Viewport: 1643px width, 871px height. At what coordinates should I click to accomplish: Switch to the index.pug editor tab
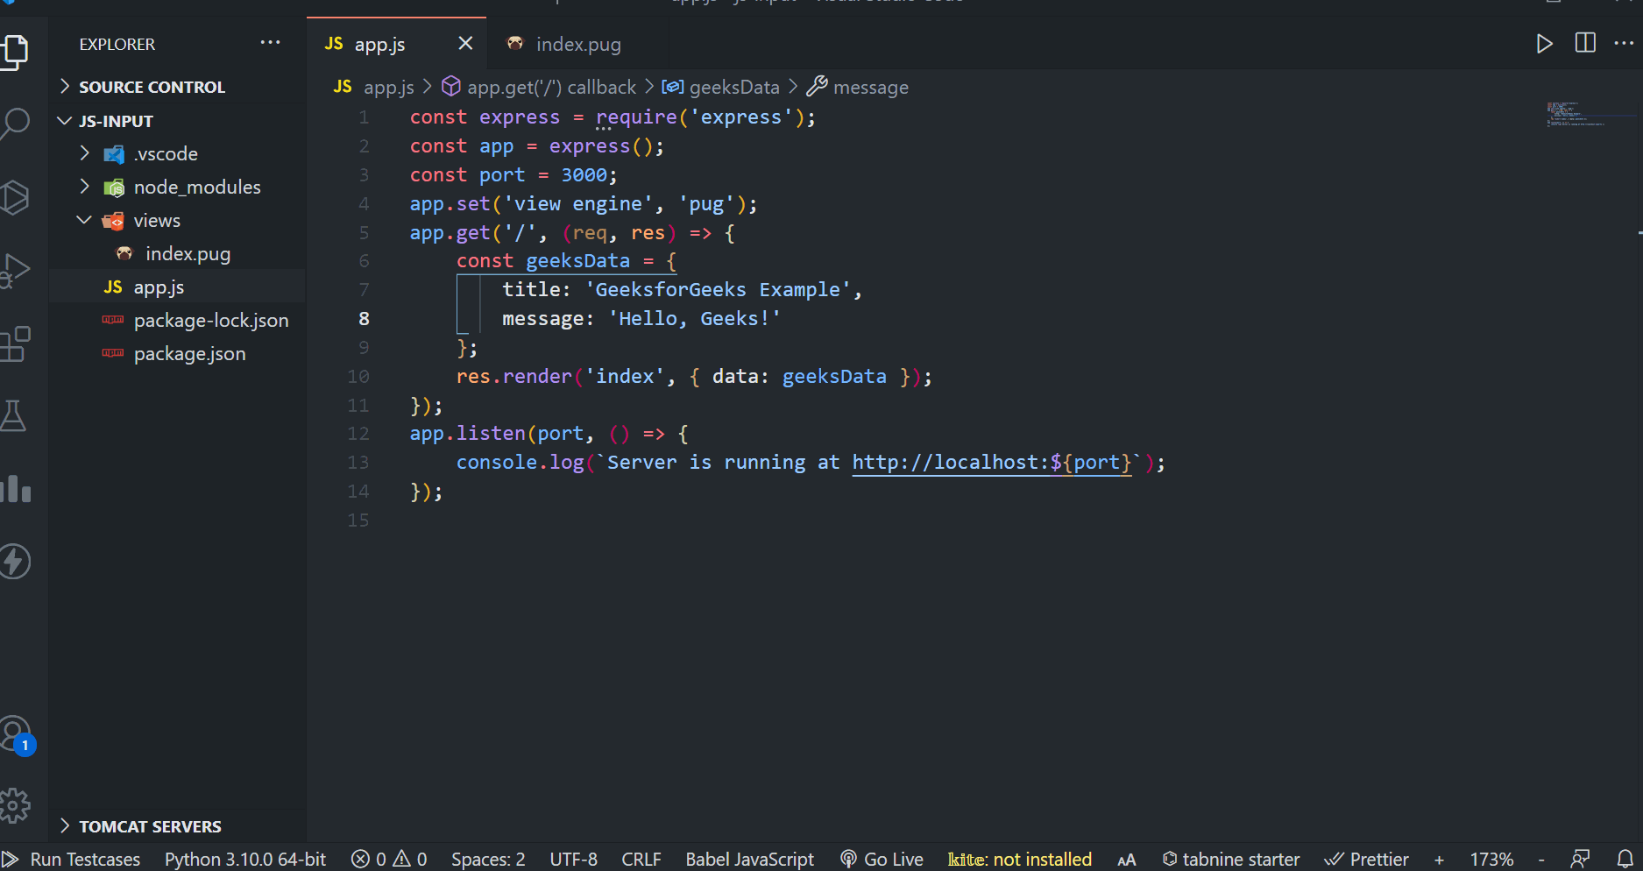(x=578, y=43)
